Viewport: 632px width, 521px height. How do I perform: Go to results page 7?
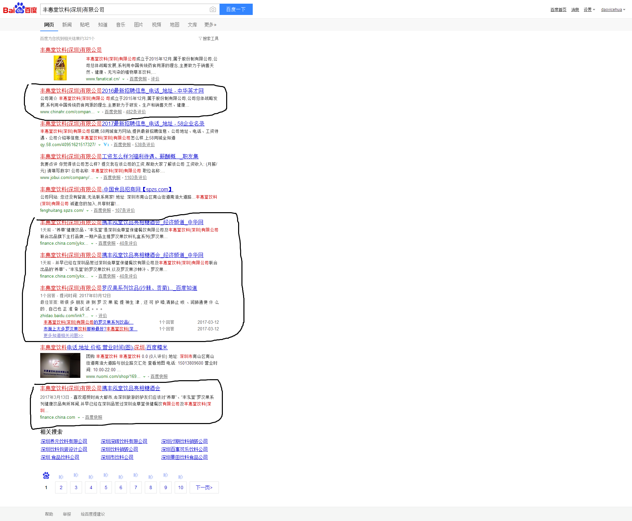coord(136,487)
